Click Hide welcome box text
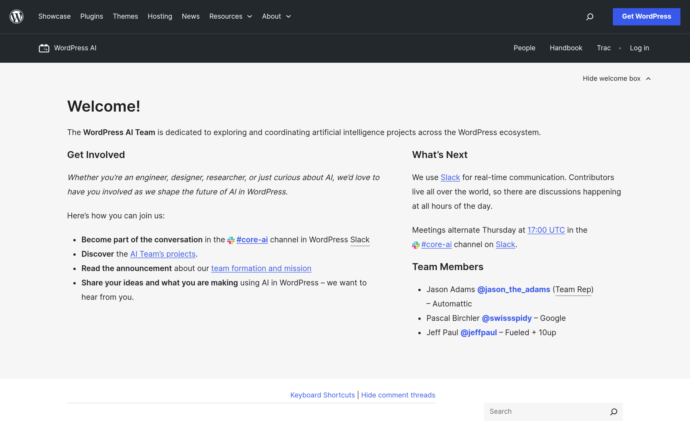The height and width of the screenshot is (431, 690). [x=611, y=79]
